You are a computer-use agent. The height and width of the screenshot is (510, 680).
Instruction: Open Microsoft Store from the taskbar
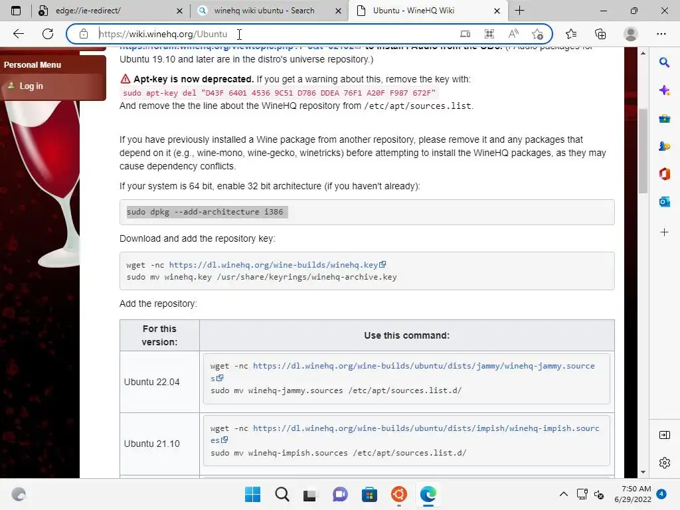pyautogui.click(x=369, y=494)
